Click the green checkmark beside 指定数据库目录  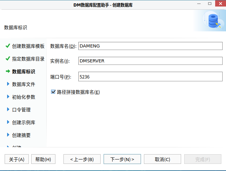pyautogui.click(x=8, y=58)
